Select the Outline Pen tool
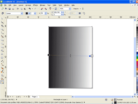The width and height of the screenshot is (138, 104). (x=2, y=75)
